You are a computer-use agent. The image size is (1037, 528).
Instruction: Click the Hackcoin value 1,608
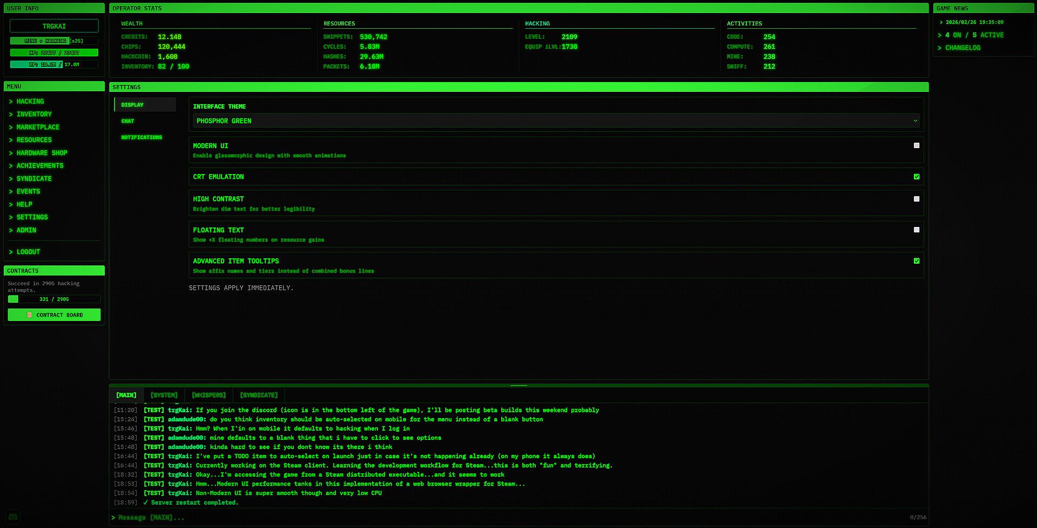click(167, 57)
